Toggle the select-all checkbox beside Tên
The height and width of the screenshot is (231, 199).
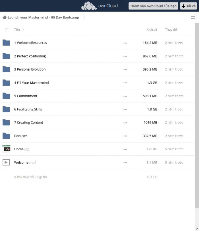click(7, 30)
